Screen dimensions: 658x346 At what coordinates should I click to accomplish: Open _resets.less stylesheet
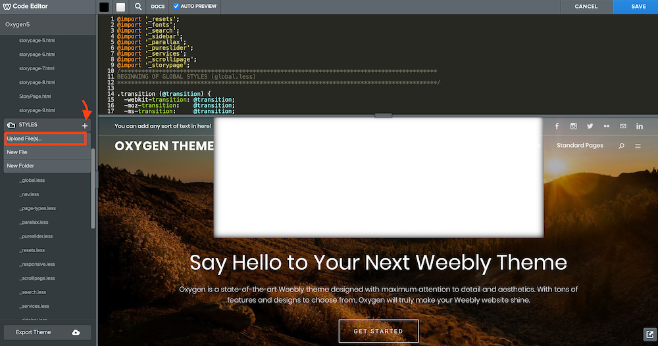pos(32,251)
